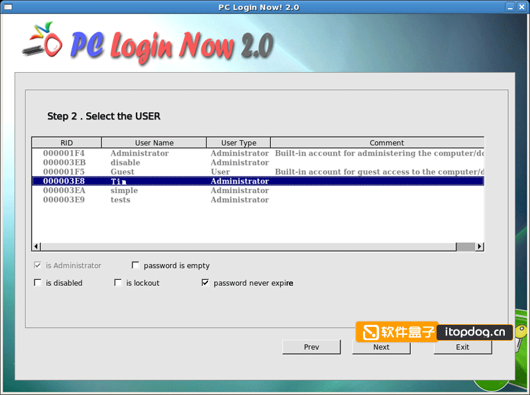Select the 'tests' user row
This screenshot has height=395, width=530.
258,200
